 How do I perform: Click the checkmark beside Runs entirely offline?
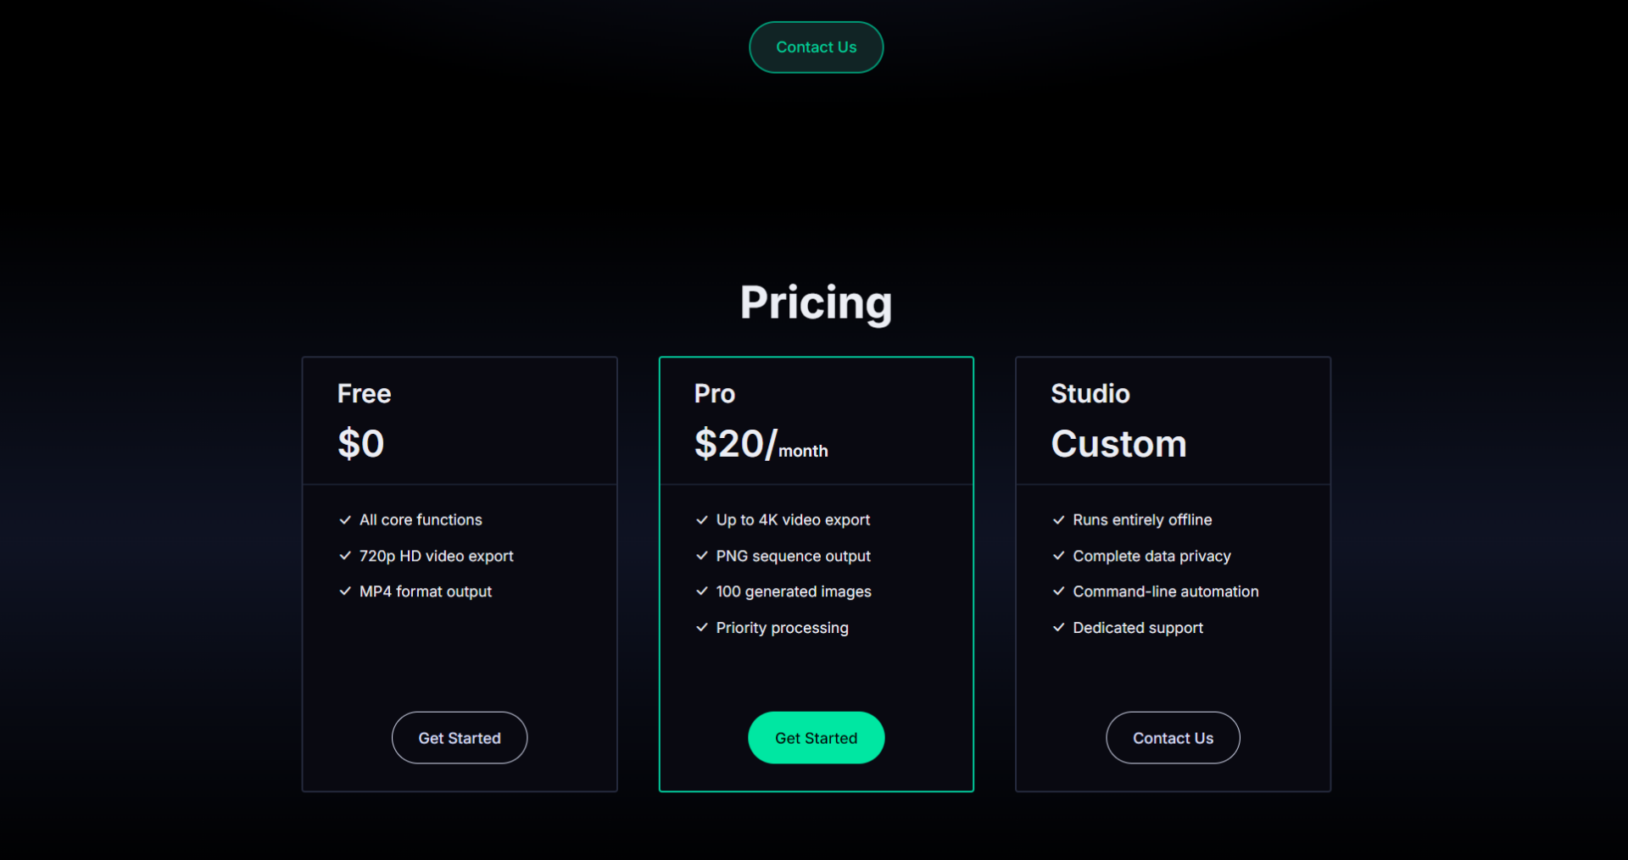(x=1058, y=520)
